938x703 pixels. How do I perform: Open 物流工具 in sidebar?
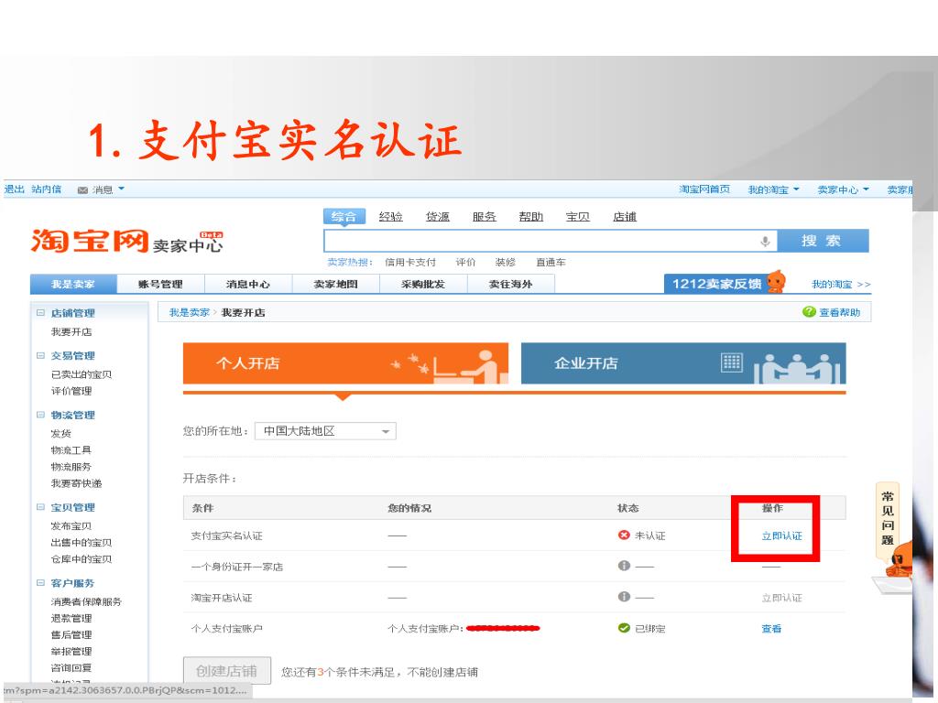point(71,450)
